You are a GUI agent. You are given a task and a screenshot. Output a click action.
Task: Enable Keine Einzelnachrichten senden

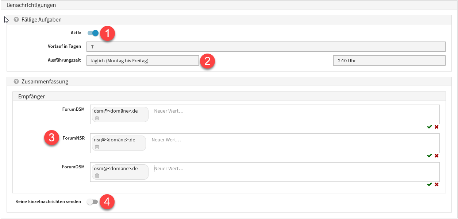point(93,201)
